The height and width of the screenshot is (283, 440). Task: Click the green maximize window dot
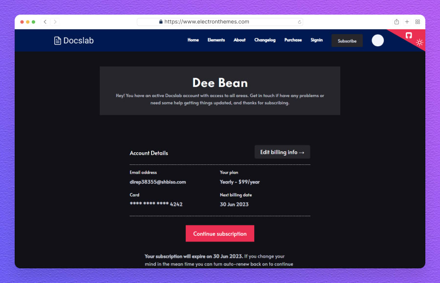pos(33,22)
